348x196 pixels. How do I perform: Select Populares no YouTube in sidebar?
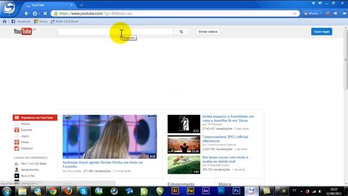pos(35,118)
